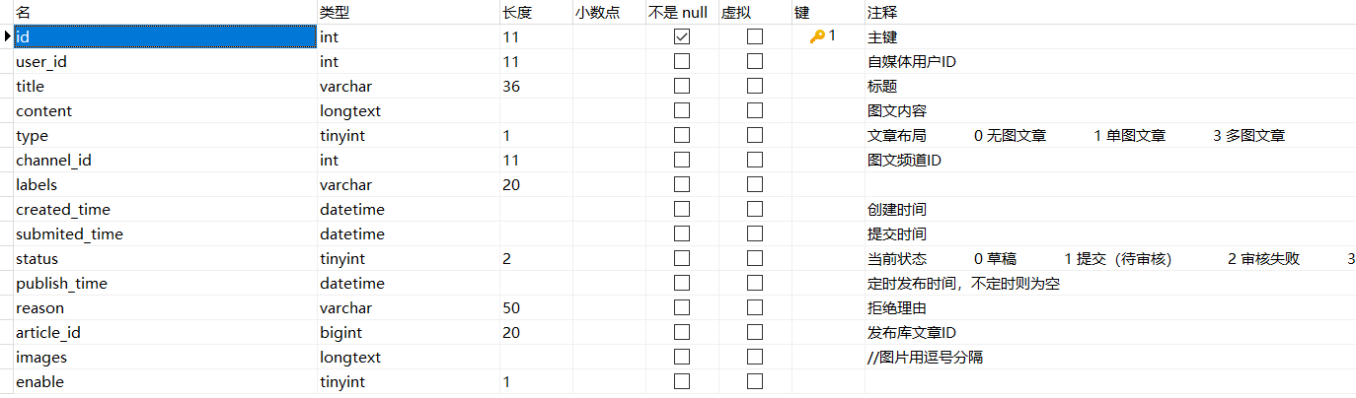Edit the length value 50 for reason

click(511, 308)
